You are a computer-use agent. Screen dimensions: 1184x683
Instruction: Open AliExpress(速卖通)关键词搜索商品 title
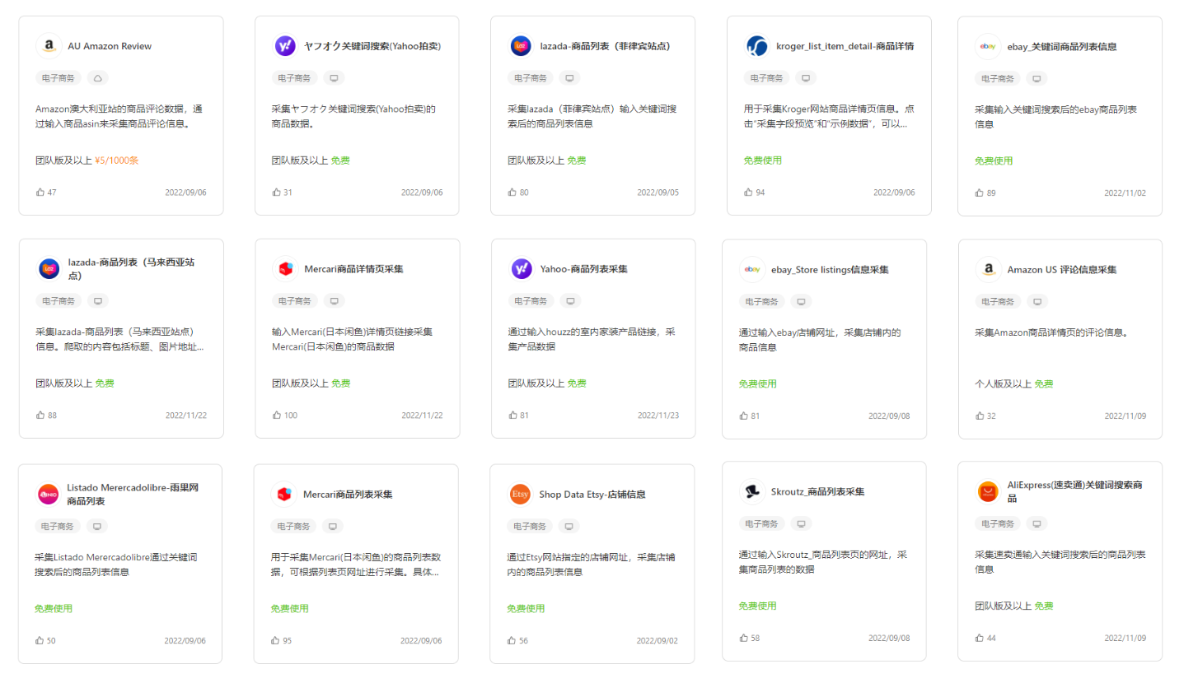(x=1074, y=492)
